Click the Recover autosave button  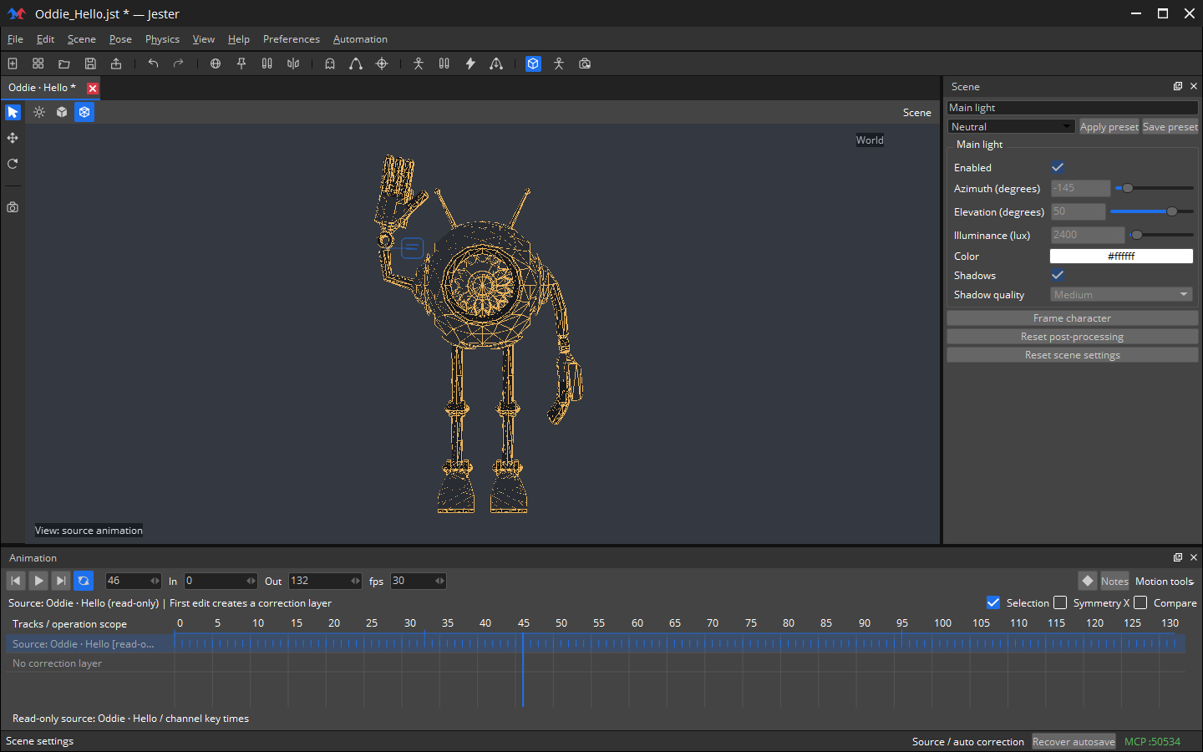1074,741
